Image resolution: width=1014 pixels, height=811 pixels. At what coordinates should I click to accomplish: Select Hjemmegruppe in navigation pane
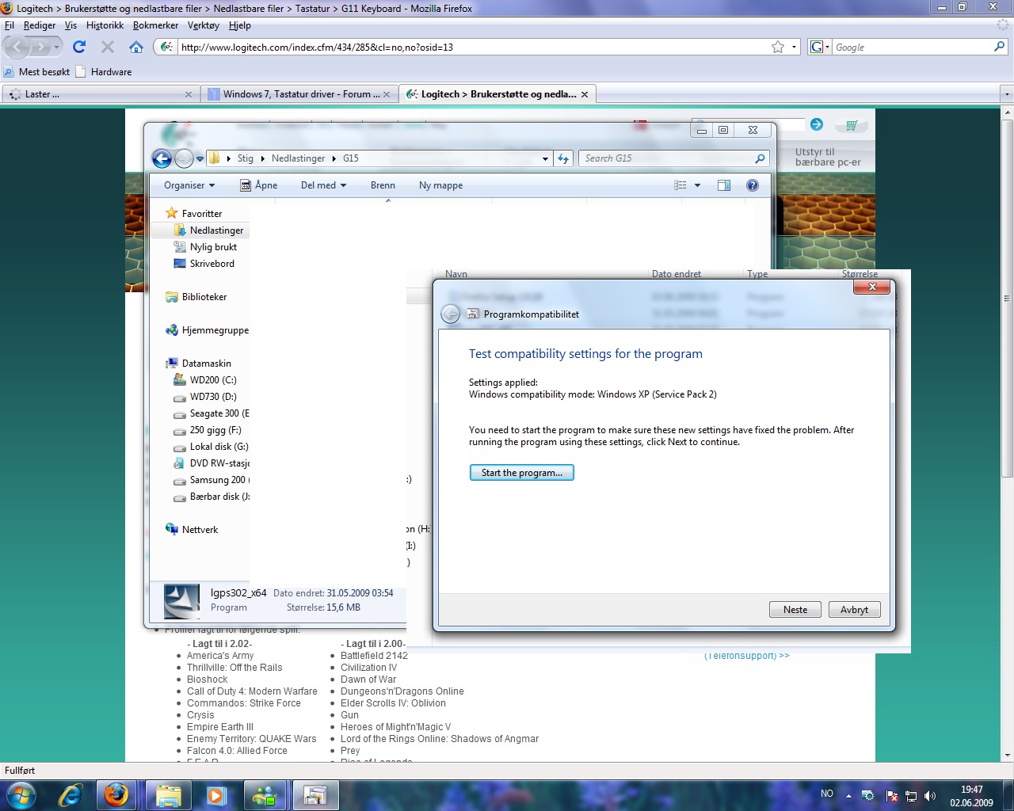(208, 330)
